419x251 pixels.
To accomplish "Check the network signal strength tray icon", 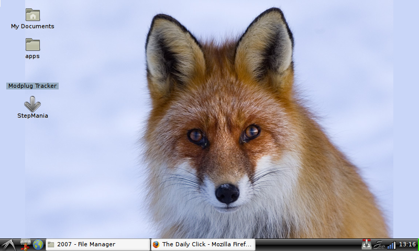I will pos(391,245).
